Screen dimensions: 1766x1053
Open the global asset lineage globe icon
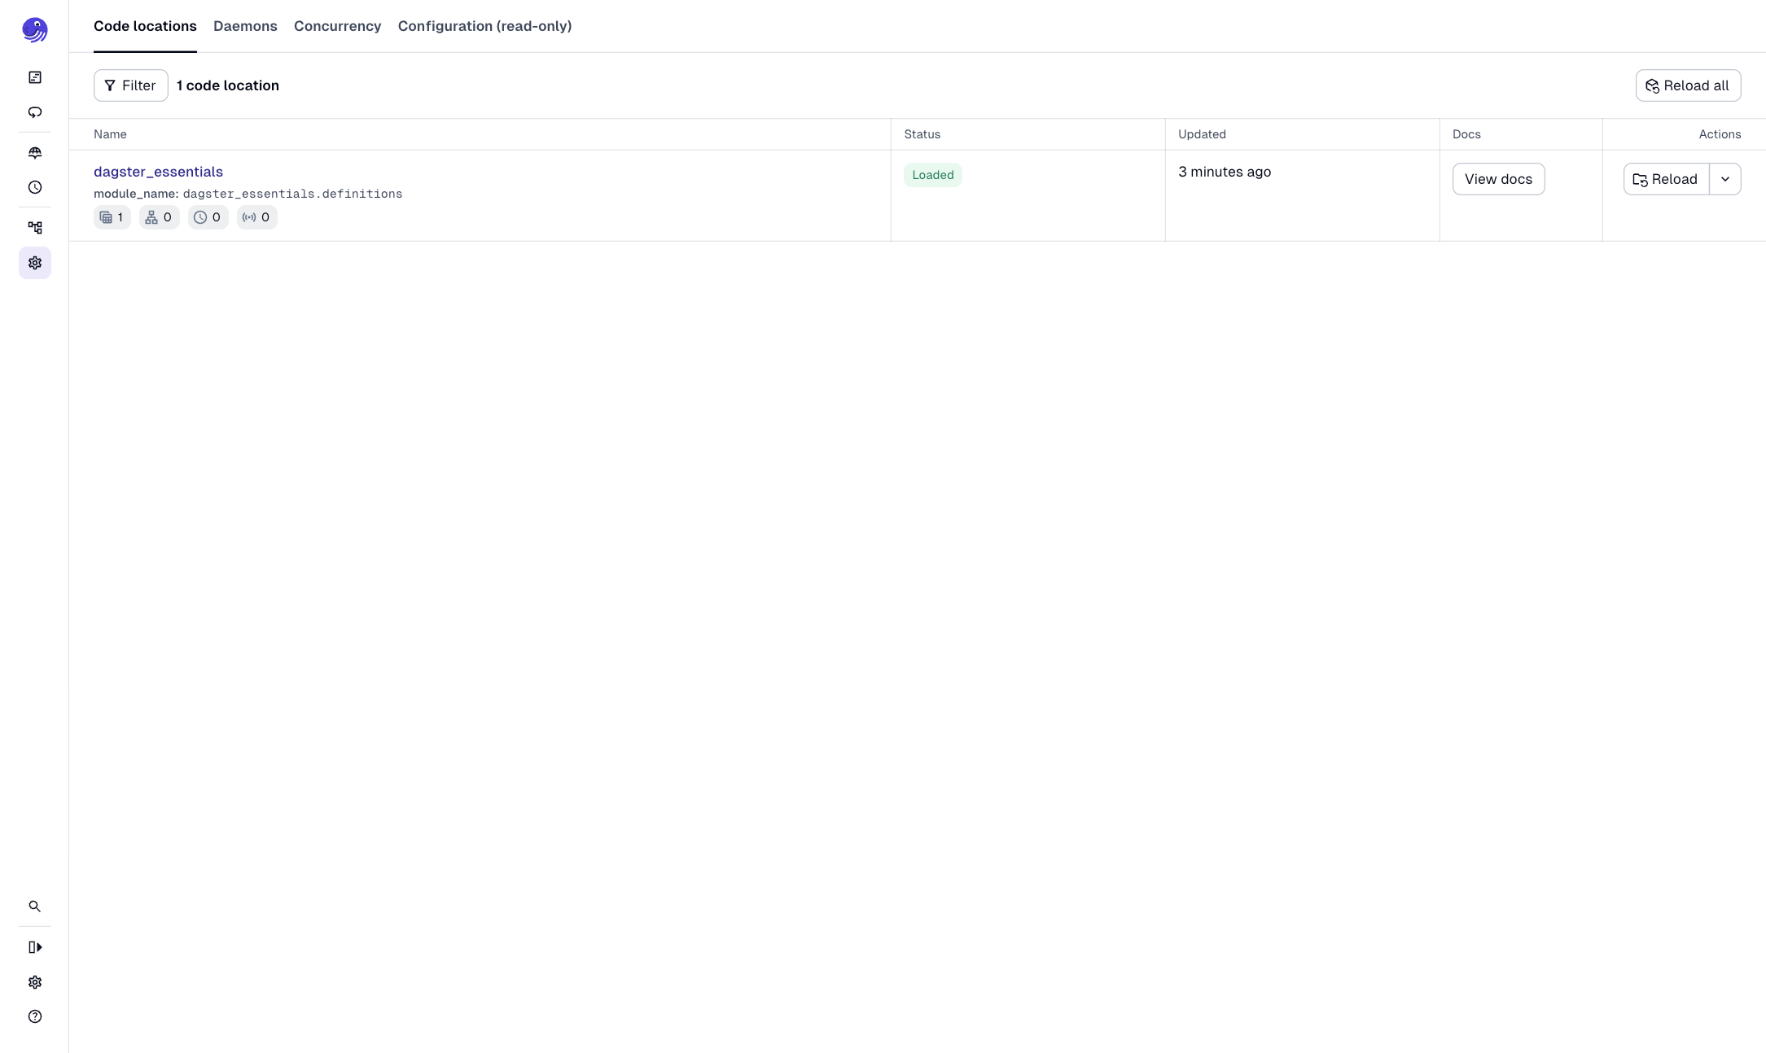click(x=35, y=153)
